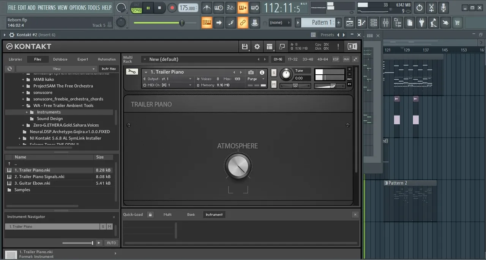Refresh the Kontakt file browser

pyautogui.click(x=9, y=69)
